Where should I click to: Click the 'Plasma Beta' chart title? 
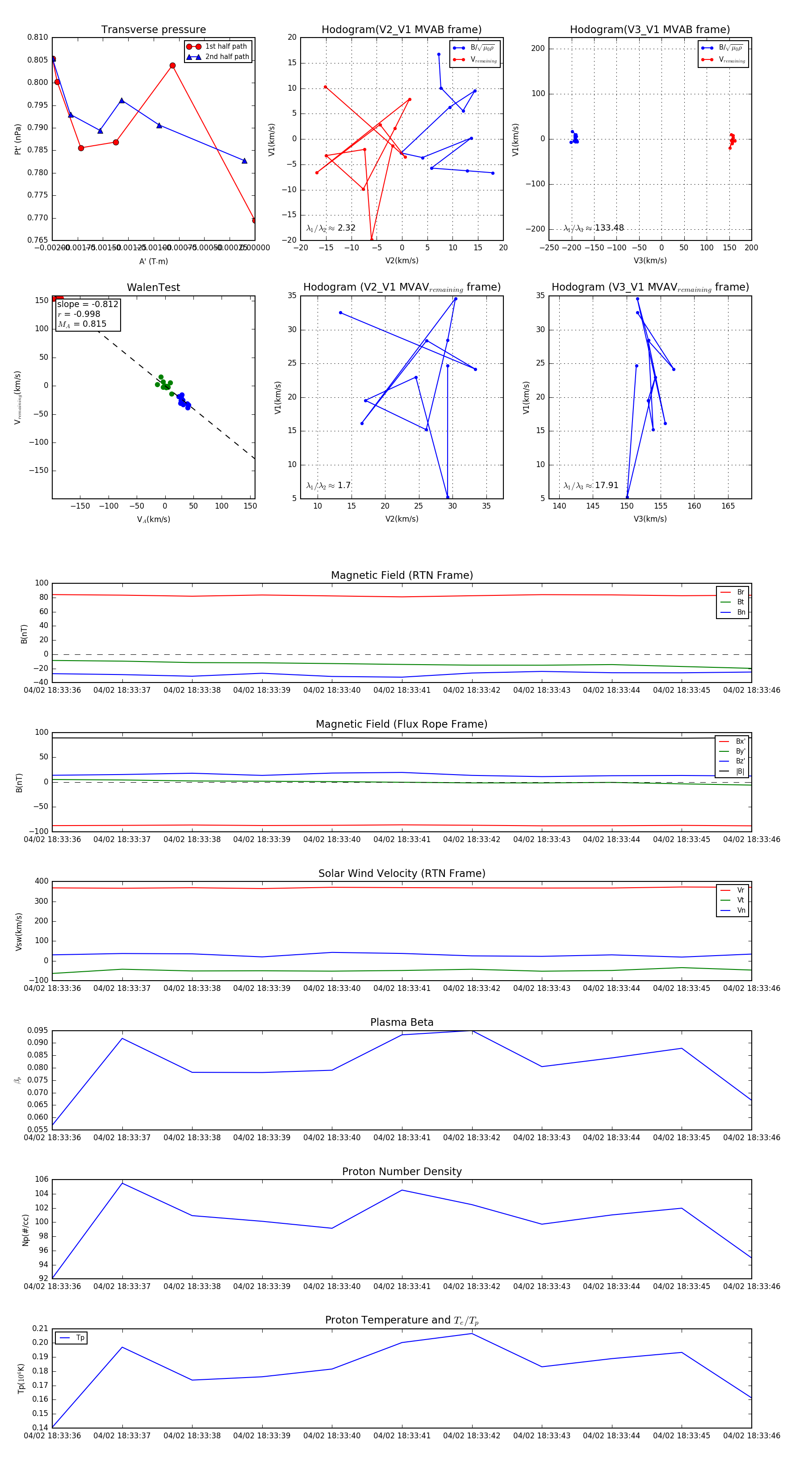(x=402, y=1022)
